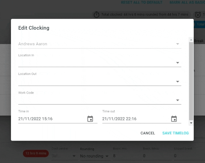Viewport: 205px width, 163px height.
Task: Click scrollbar down arrow in dialog
Action: tap(191, 123)
